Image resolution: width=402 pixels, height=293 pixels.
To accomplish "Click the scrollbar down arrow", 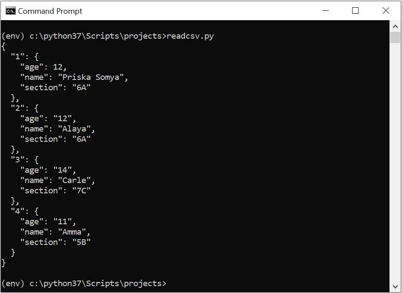I will pos(395,286).
